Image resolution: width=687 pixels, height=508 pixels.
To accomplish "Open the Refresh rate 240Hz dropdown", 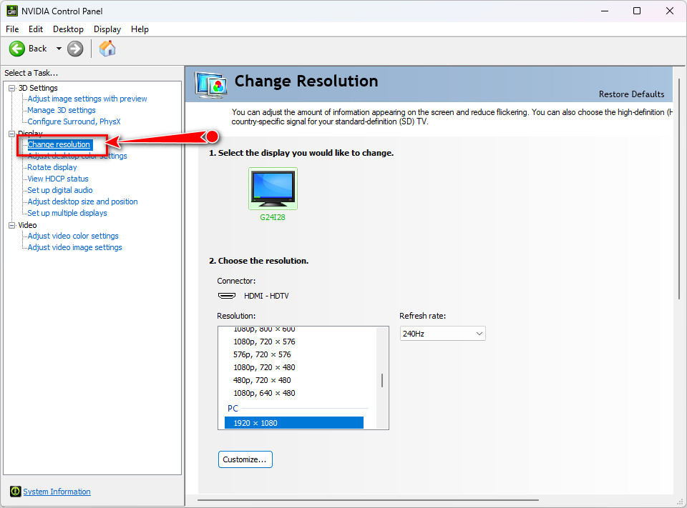I will tap(442, 334).
